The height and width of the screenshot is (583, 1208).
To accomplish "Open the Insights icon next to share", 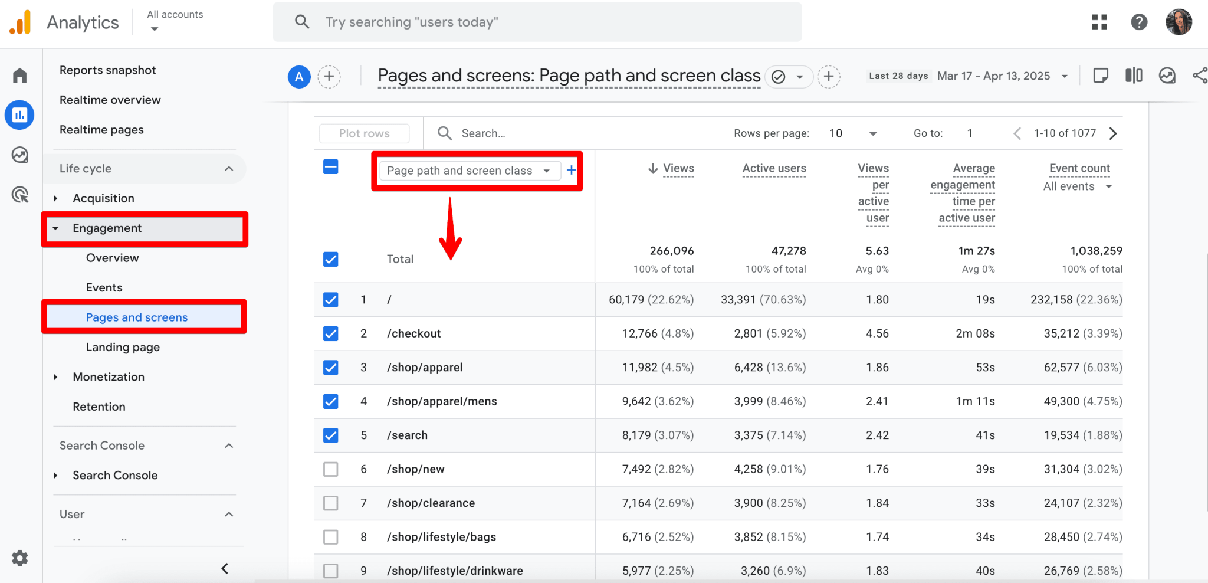I will pyautogui.click(x=1167, y=76).
